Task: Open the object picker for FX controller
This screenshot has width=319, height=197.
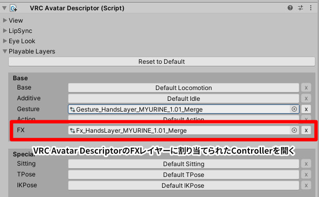Action: click(294, 130)
